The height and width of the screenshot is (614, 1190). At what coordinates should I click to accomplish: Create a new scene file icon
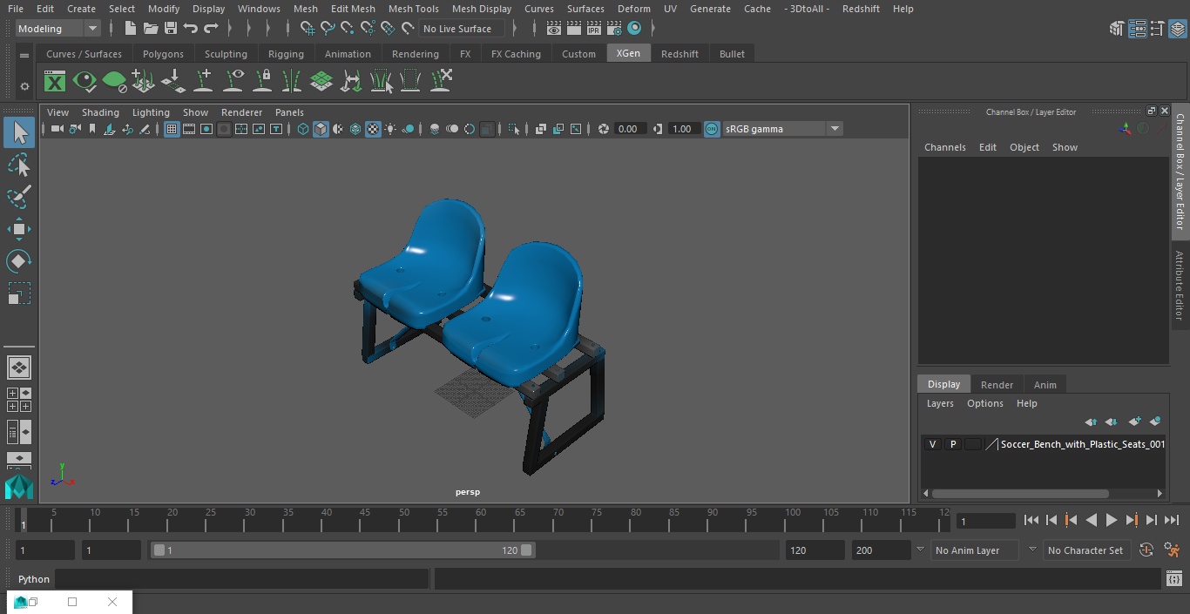click(130, 29)
